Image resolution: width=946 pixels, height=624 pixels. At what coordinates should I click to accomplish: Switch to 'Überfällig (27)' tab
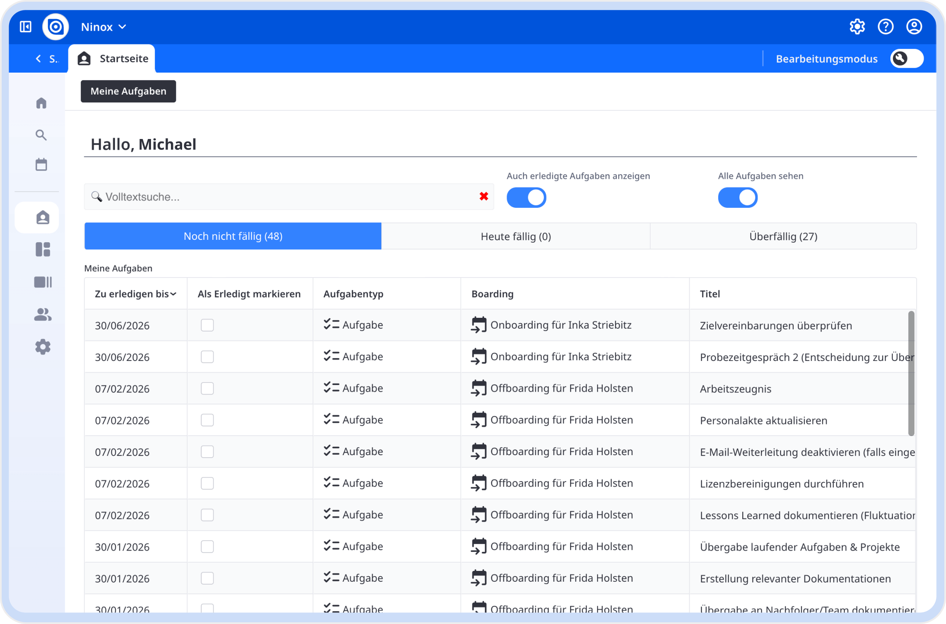pyautogui.click(x=783, y=236)
